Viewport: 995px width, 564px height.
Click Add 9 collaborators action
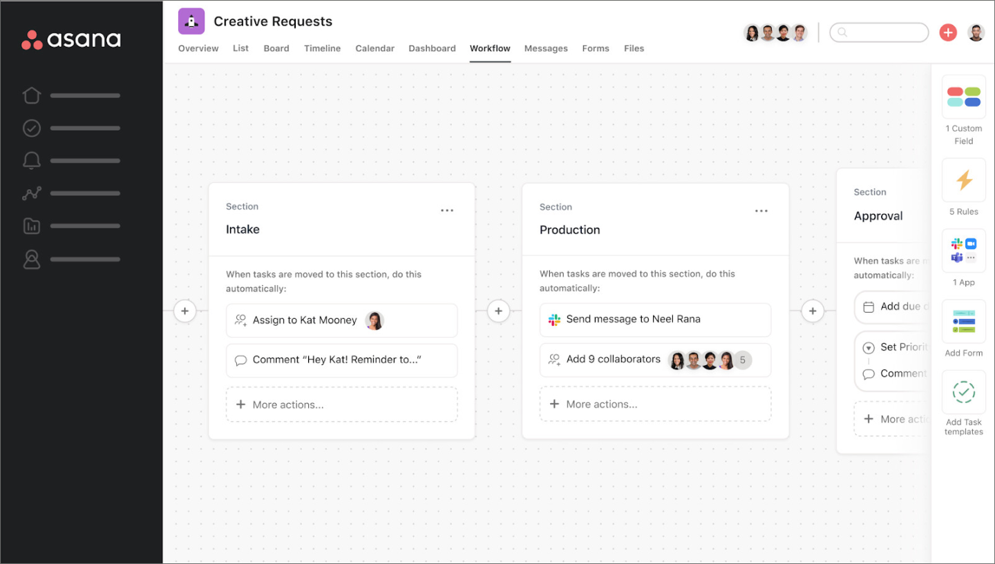[x=655, y=360]
